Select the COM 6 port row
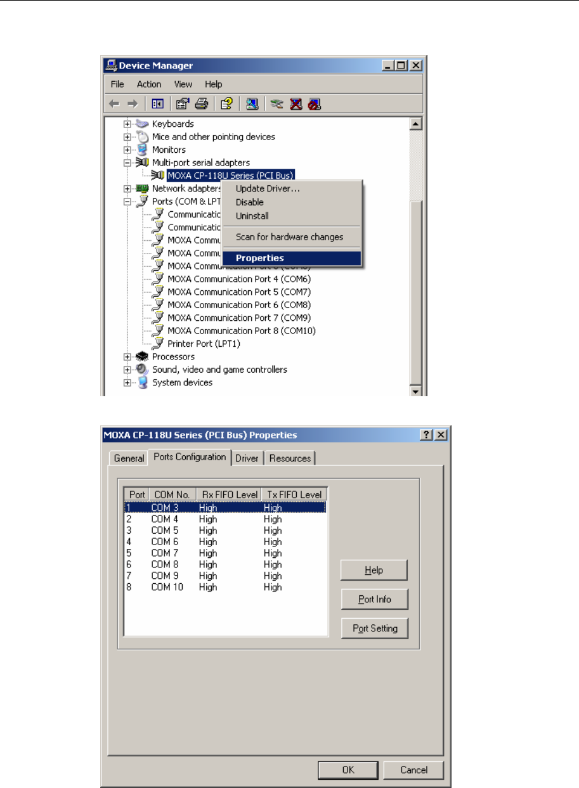This screenshot has height=788, width=579. 225,542
